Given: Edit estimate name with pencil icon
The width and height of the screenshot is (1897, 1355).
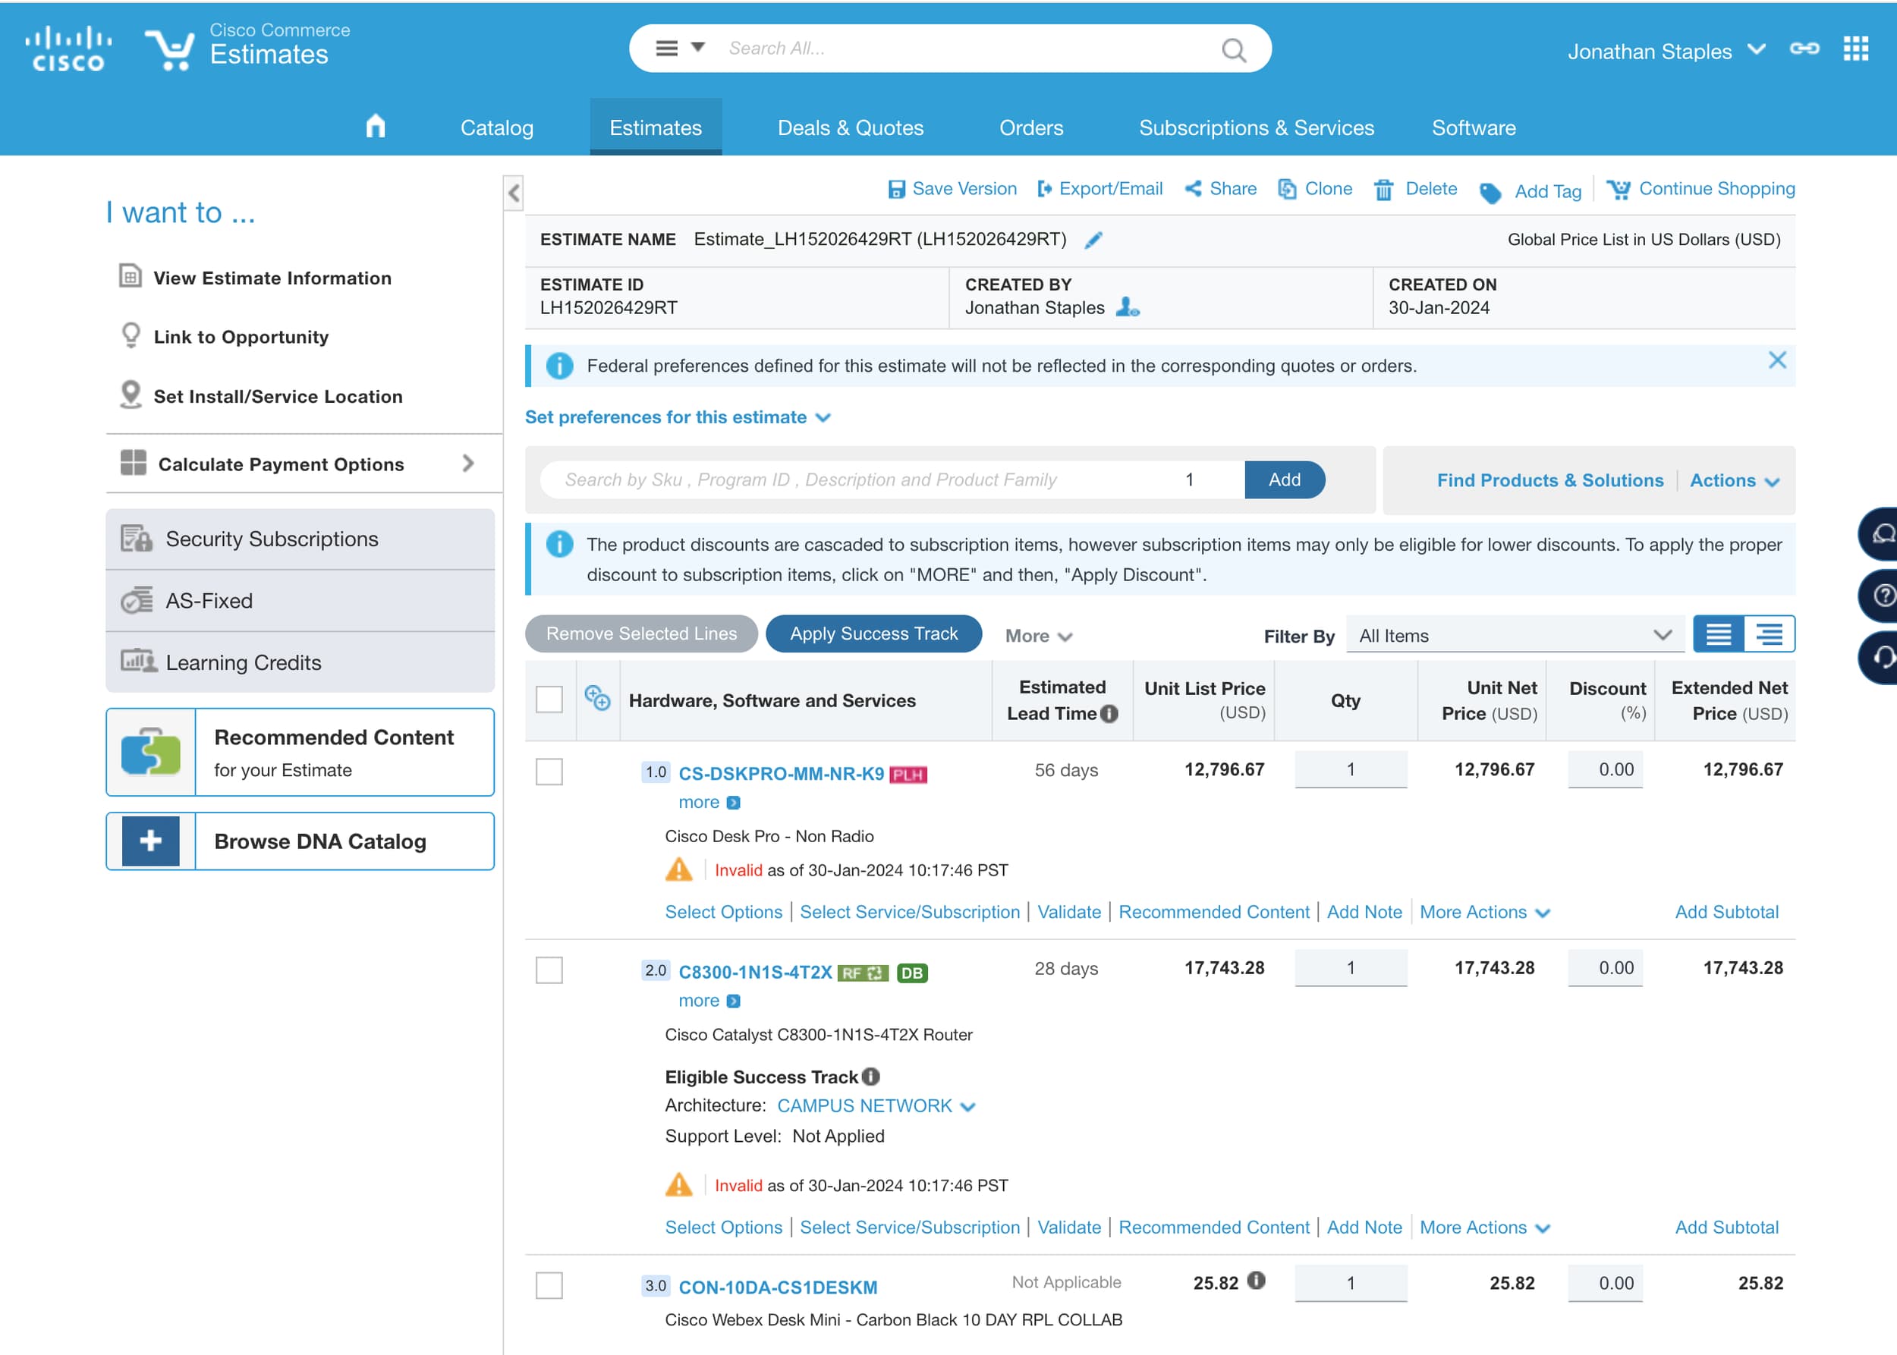Looking at the screenshot, I should pyautogui.click(x=1093, y=241).
